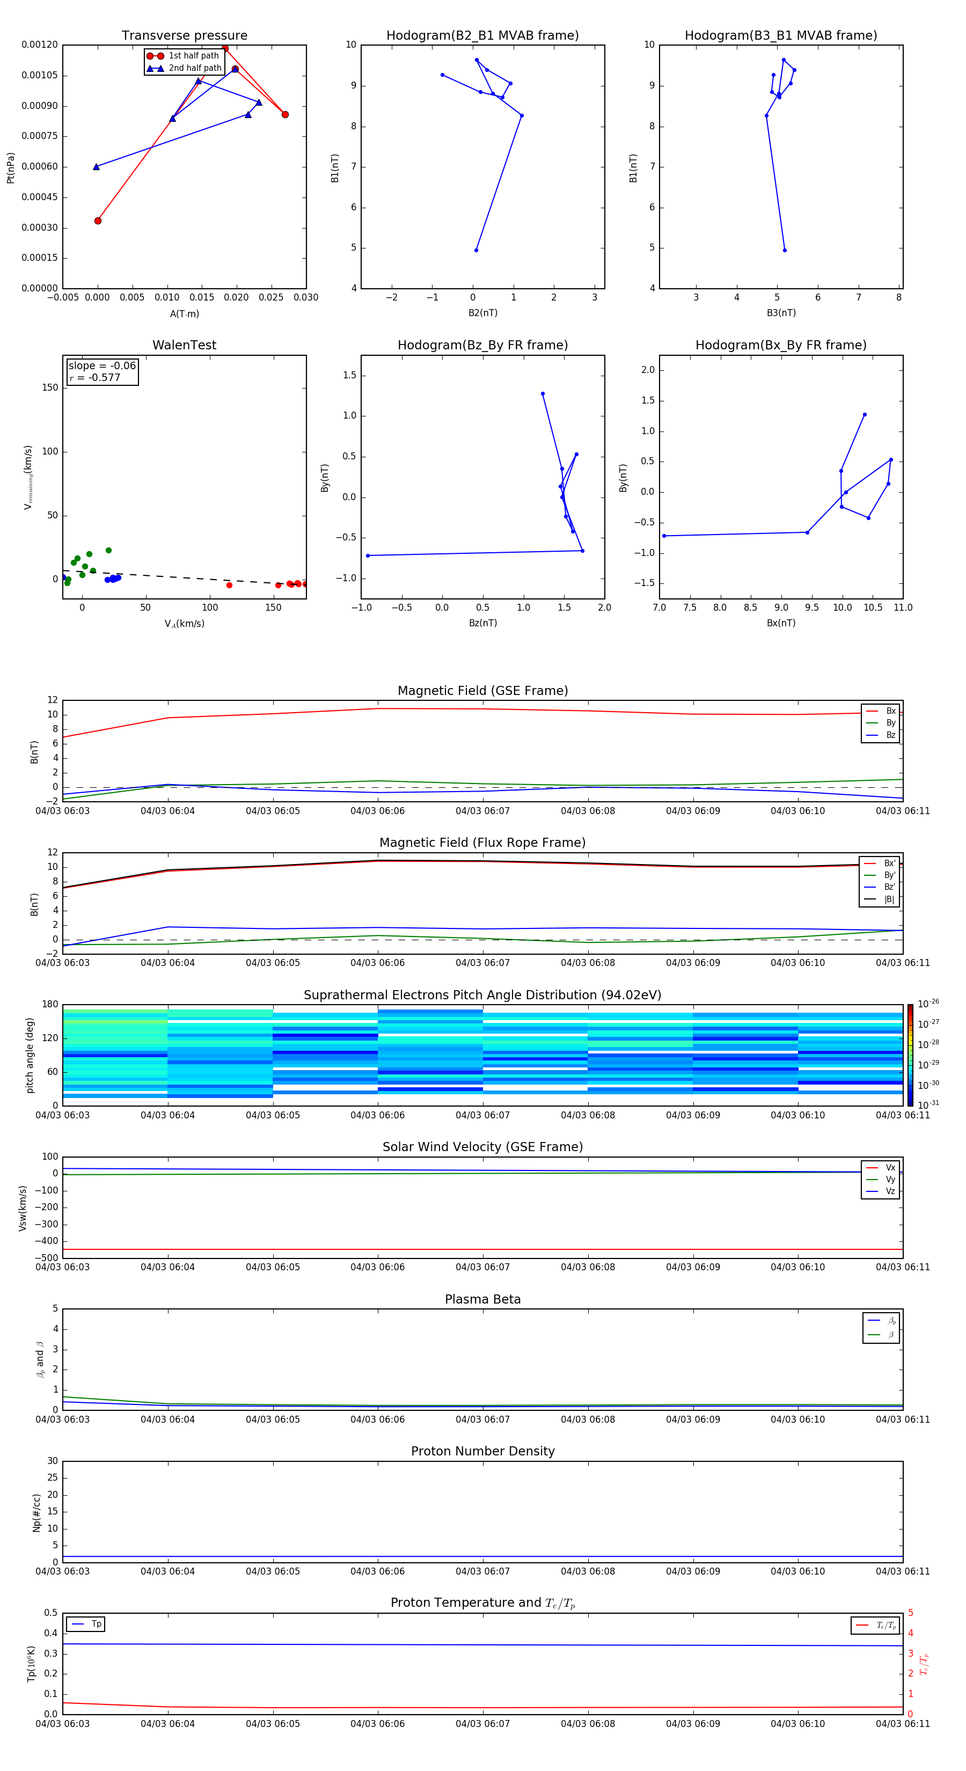Click By entry in GSE magnetic field legend
The image size is (966, 1771).
[881, 723]
